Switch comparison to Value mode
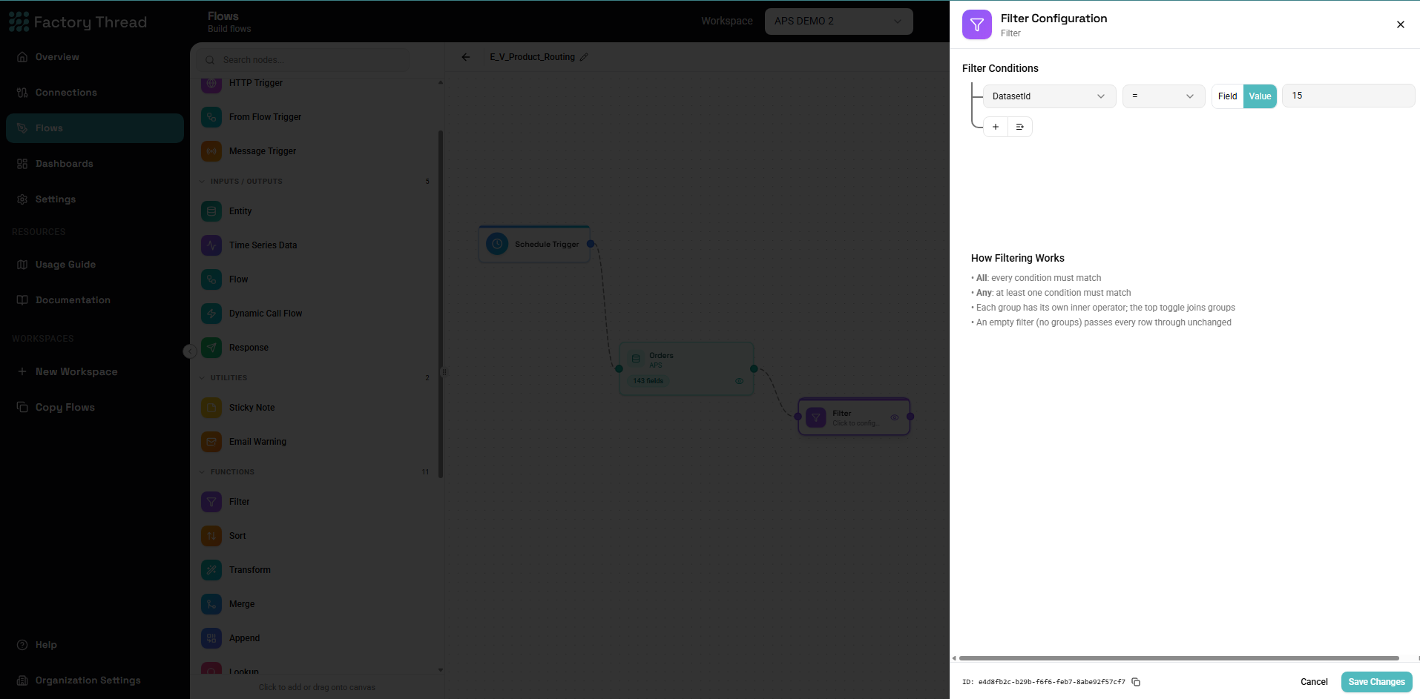Screen dimensions: 1420x699 click(1260, 96)
